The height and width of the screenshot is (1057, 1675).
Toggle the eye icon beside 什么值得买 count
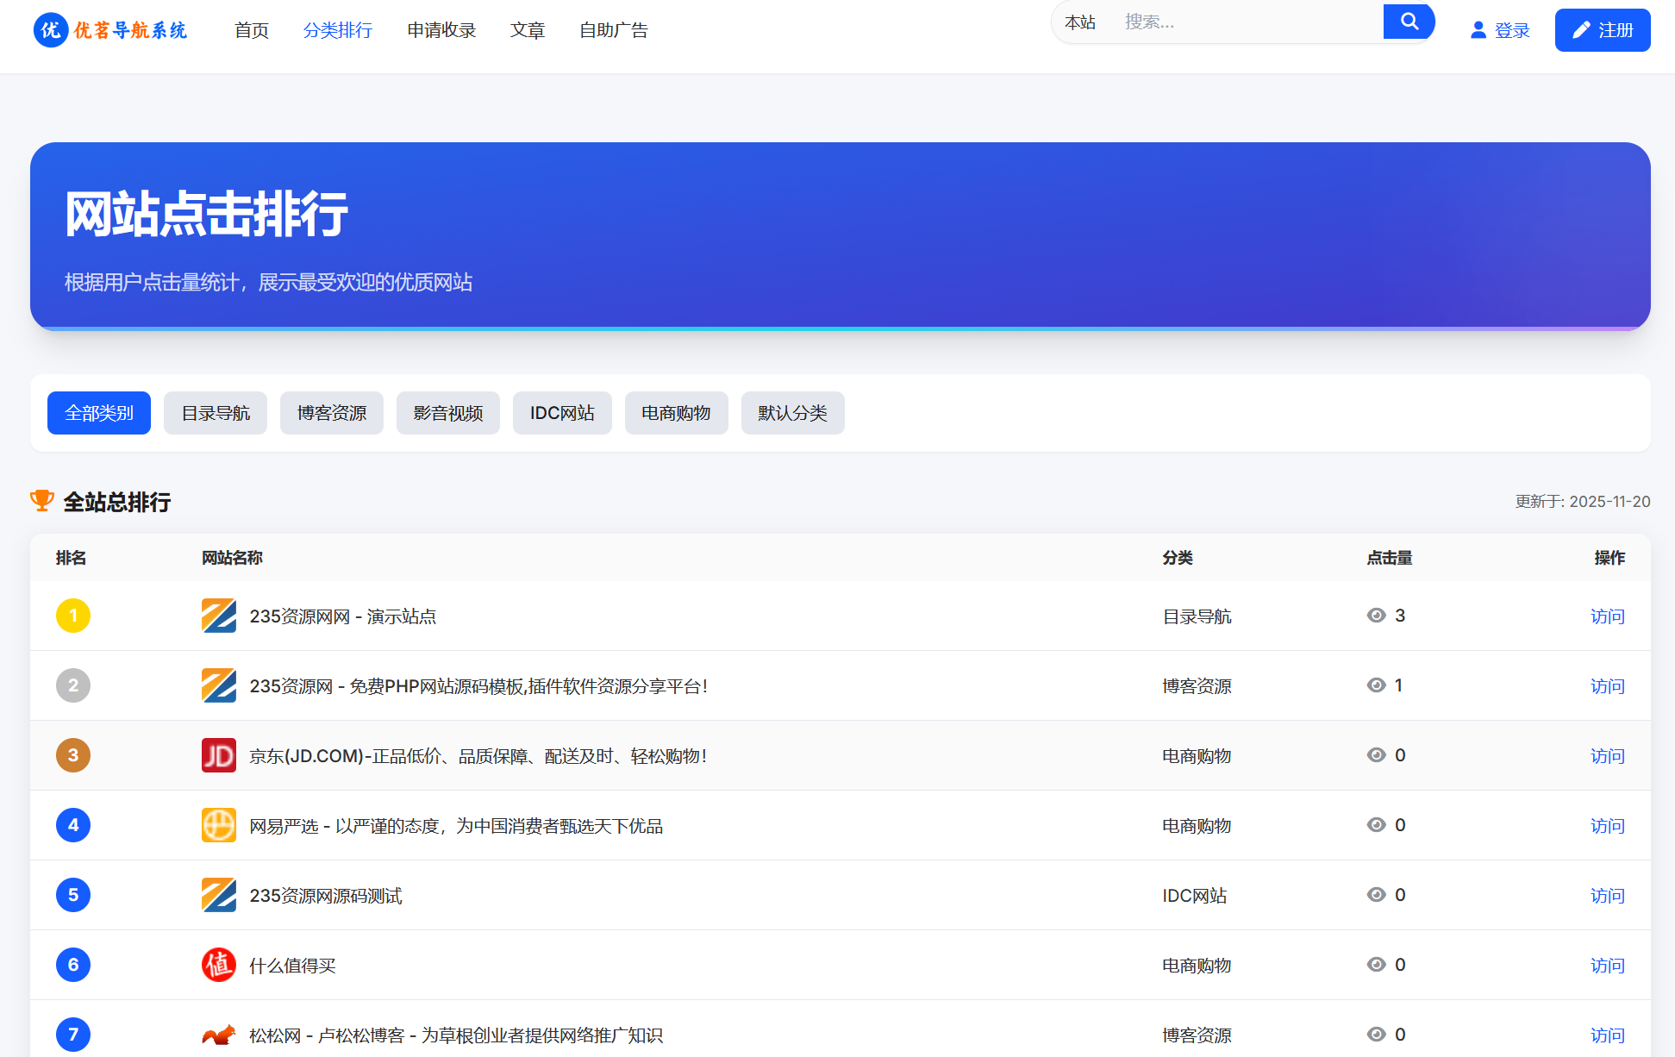point(1375,965)
